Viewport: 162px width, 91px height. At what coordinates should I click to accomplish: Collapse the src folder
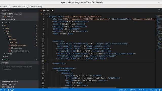pyautogui.click(x=3, y=25)
